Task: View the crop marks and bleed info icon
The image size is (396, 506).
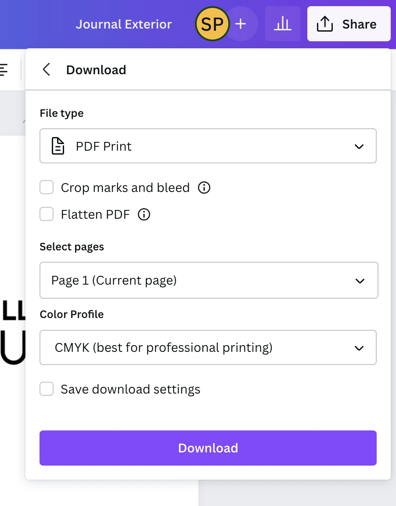Action: click(x=204, y=188)
